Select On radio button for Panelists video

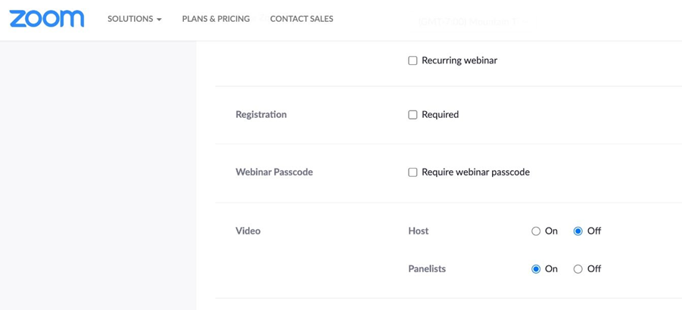coord(536,269)
